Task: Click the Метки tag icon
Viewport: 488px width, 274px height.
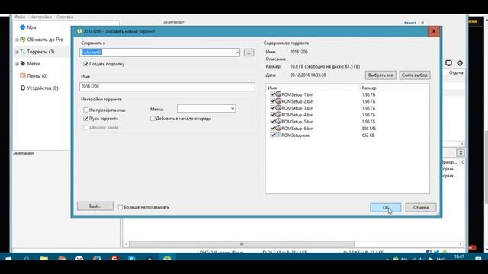Action: (22, 63)
